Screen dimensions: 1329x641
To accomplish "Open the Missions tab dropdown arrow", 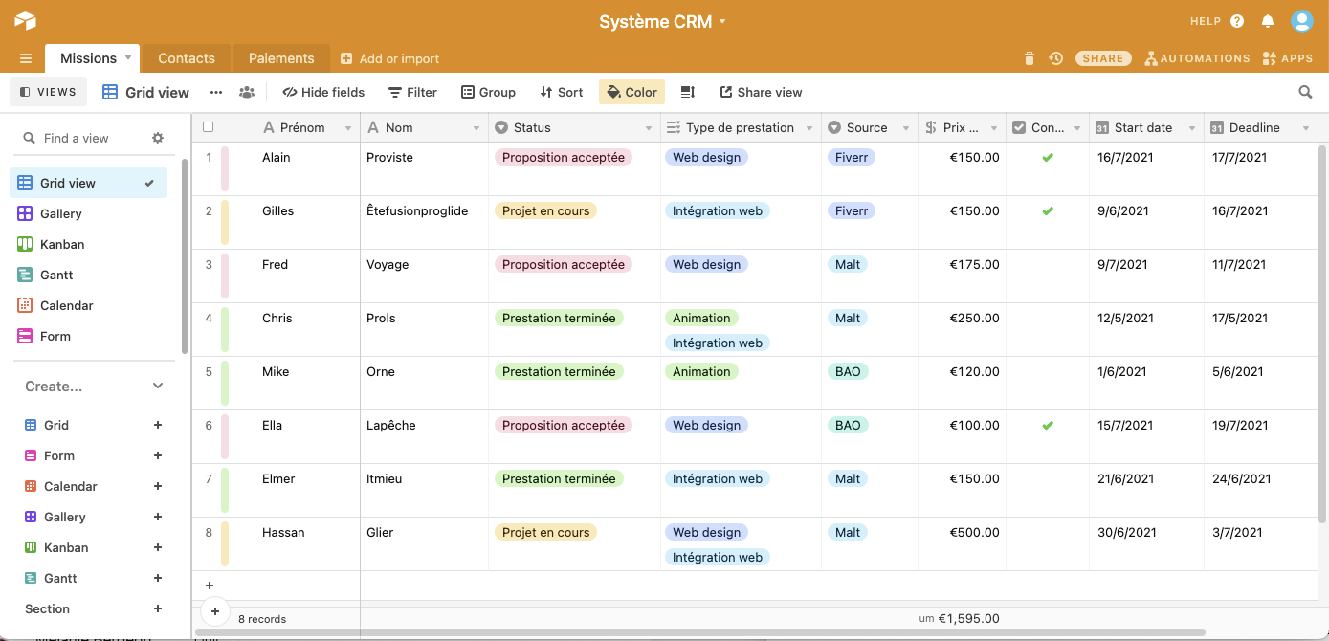I will point(128,58).
